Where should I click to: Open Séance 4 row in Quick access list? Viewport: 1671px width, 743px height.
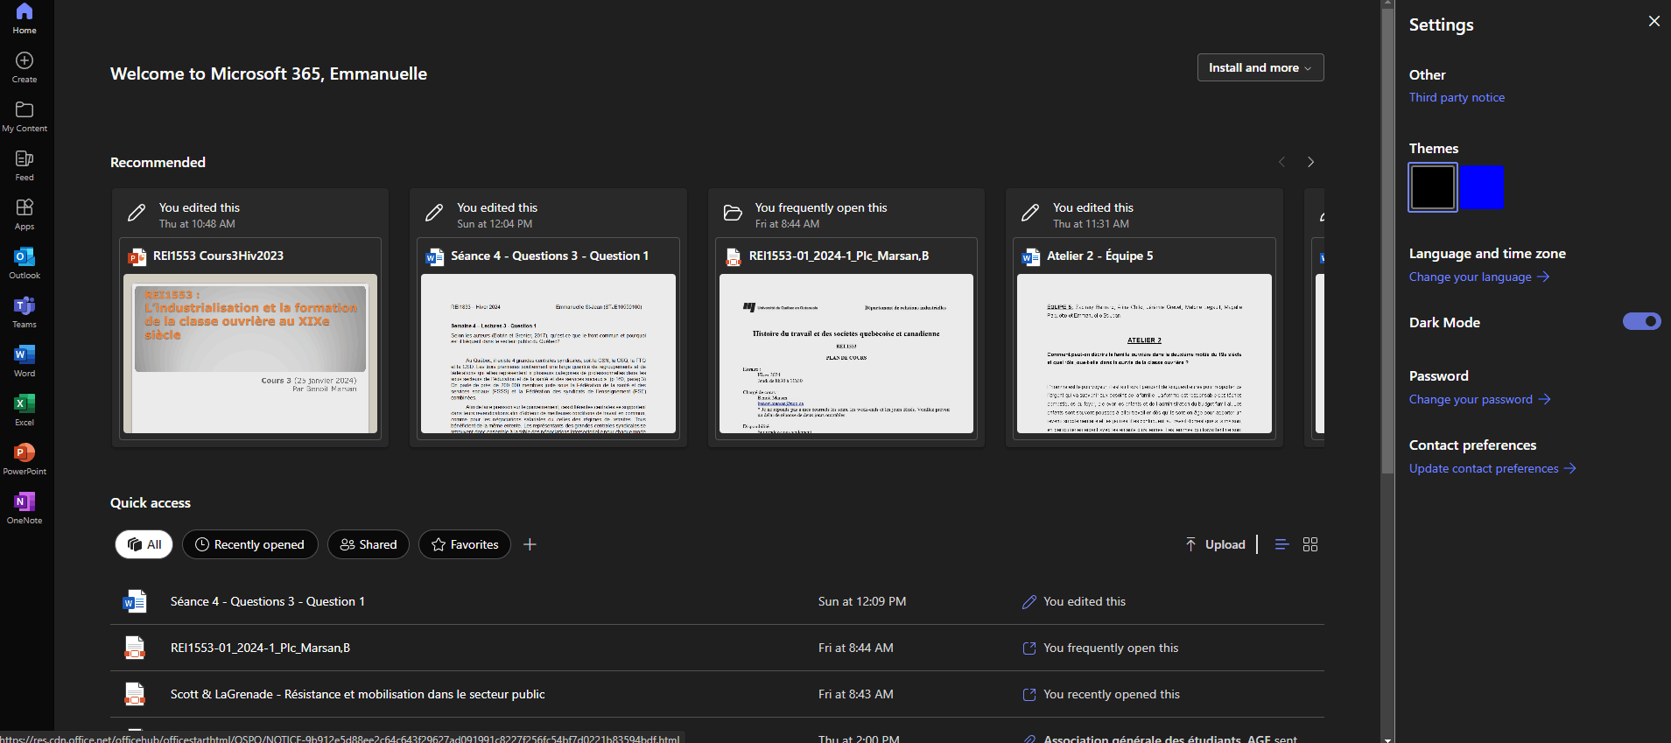pyautogui.click(x=717, y=601)
